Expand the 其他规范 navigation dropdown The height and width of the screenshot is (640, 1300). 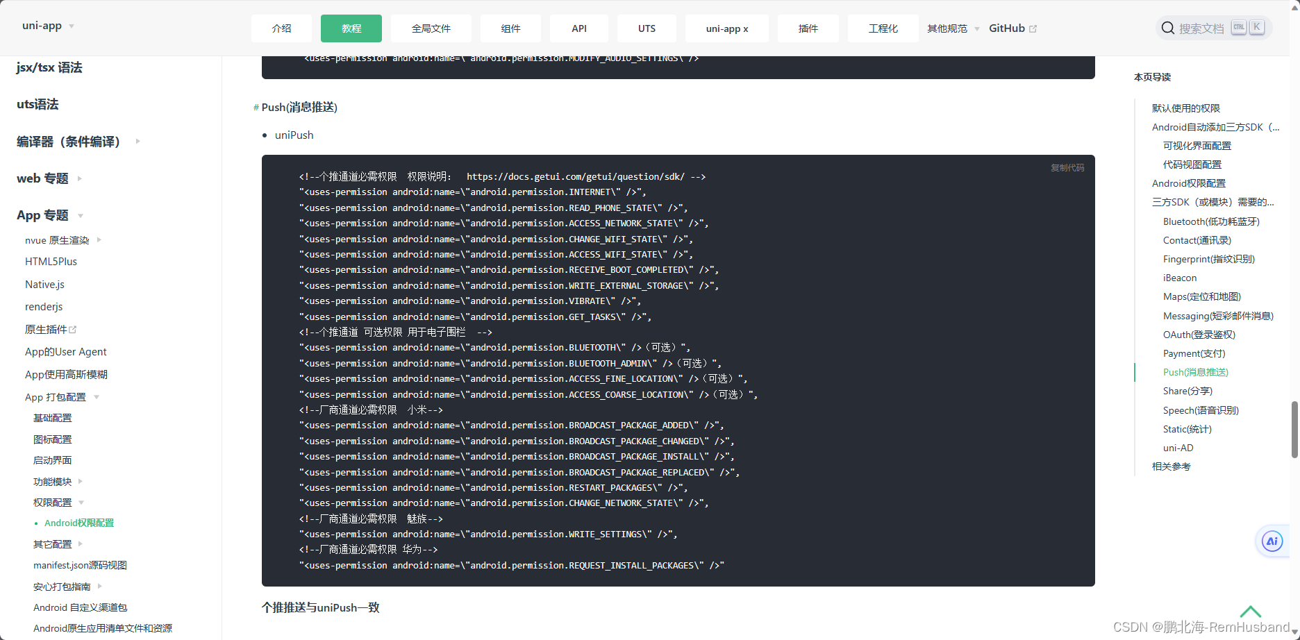coord(951,28)
